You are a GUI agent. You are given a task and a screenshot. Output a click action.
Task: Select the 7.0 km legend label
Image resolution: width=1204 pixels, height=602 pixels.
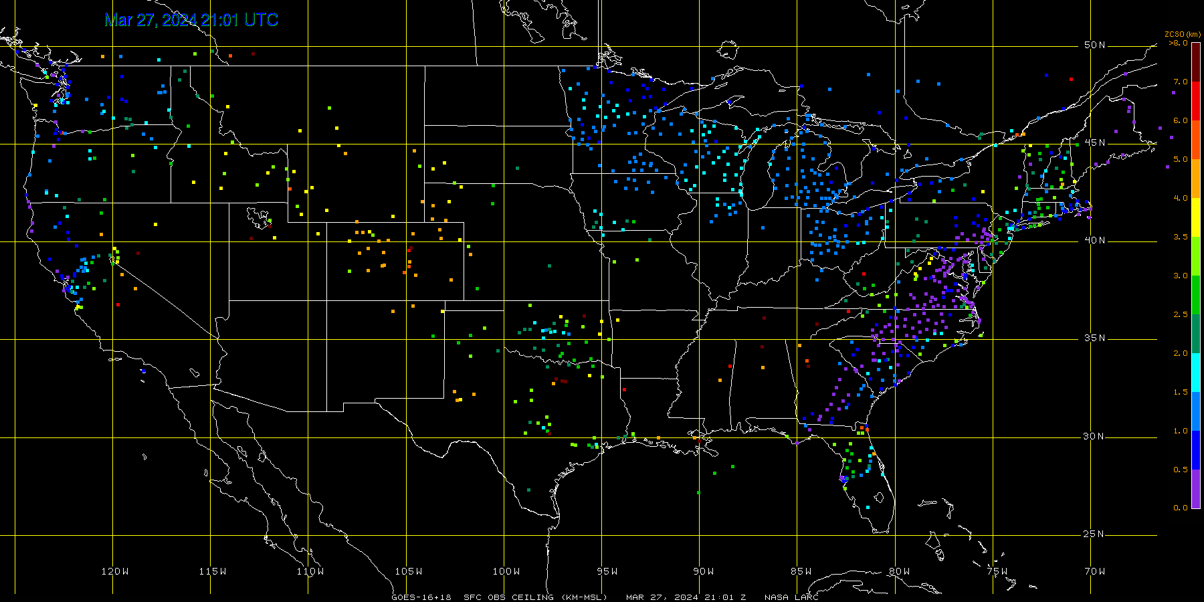[1181, 82]
